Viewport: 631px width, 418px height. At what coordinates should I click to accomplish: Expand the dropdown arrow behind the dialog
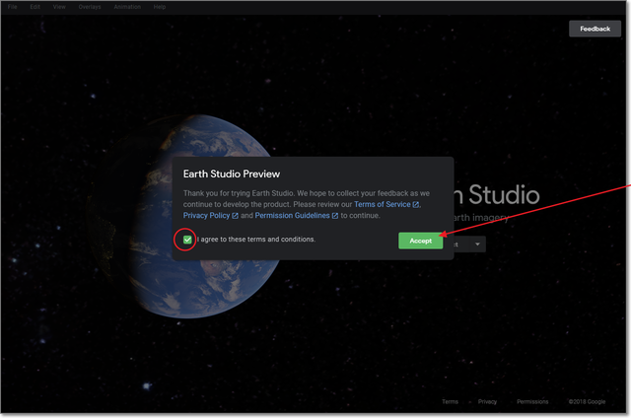(x=477, y=244)
